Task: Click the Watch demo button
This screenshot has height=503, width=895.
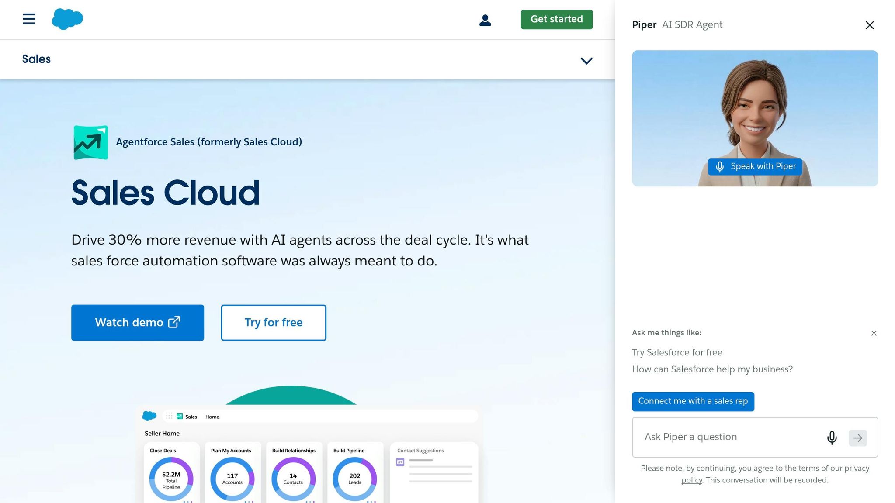Action: [138, 323]
